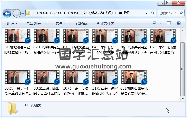Viewport: 187px width, 118px height.
Task: Open the Help question mark icon
Action: click(x=179, y=23)
